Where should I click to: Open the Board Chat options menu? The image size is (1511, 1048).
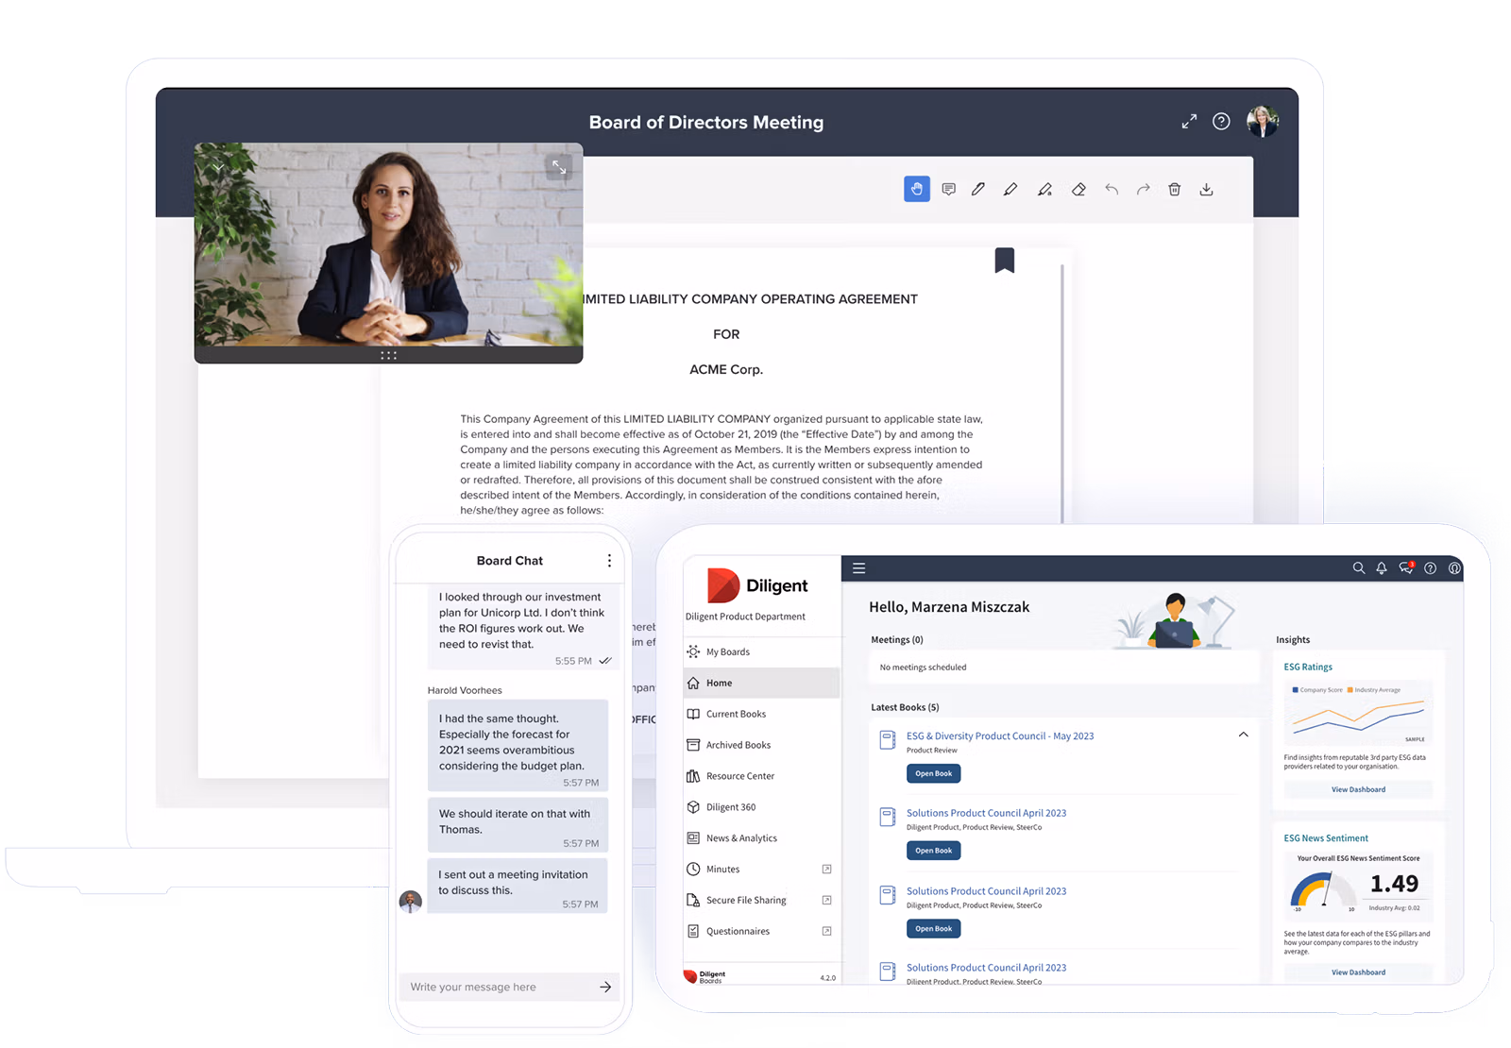coord(609,561)
